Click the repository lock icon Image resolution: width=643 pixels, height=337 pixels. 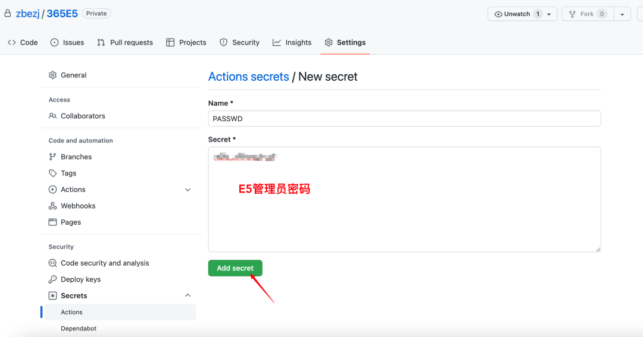(x=7, y=14)
